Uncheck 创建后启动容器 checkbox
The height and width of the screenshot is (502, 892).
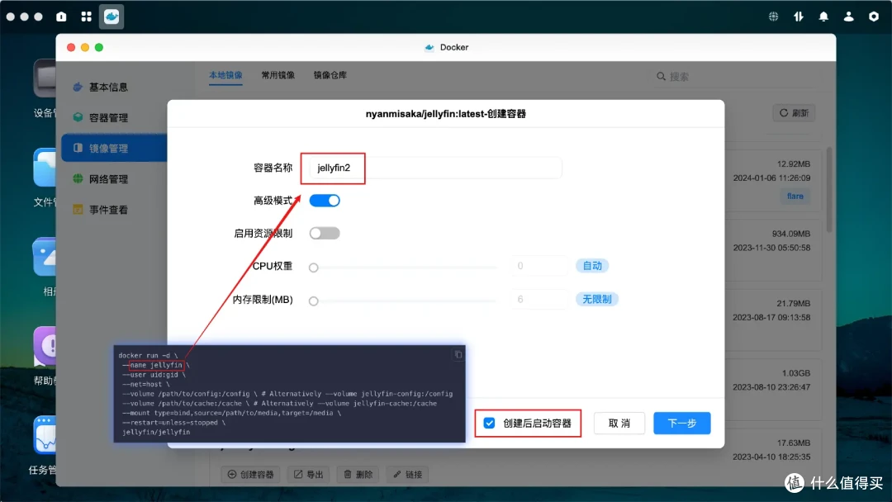489,423
